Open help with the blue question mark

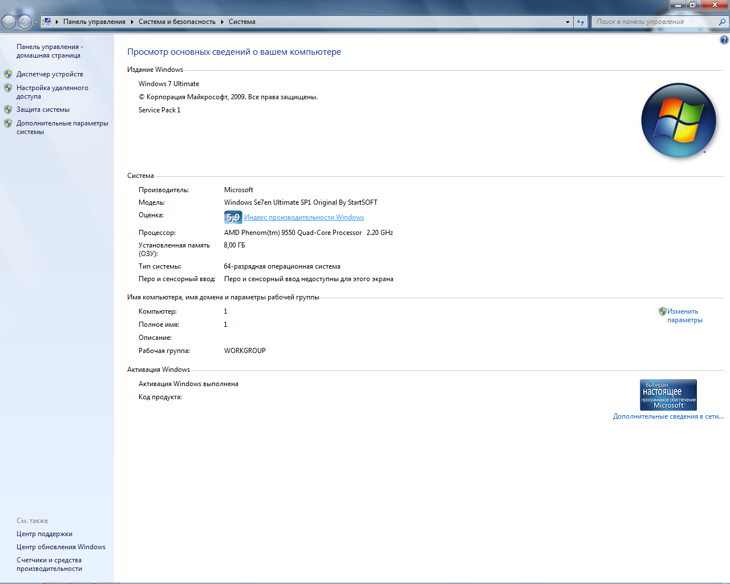[724, 40]
